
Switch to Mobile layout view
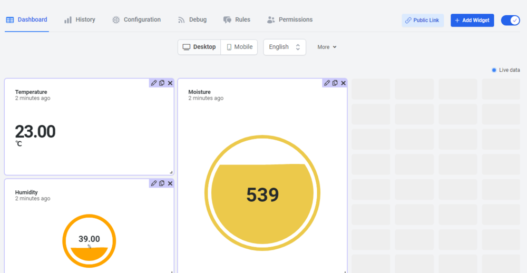click(x=239, y=47)
